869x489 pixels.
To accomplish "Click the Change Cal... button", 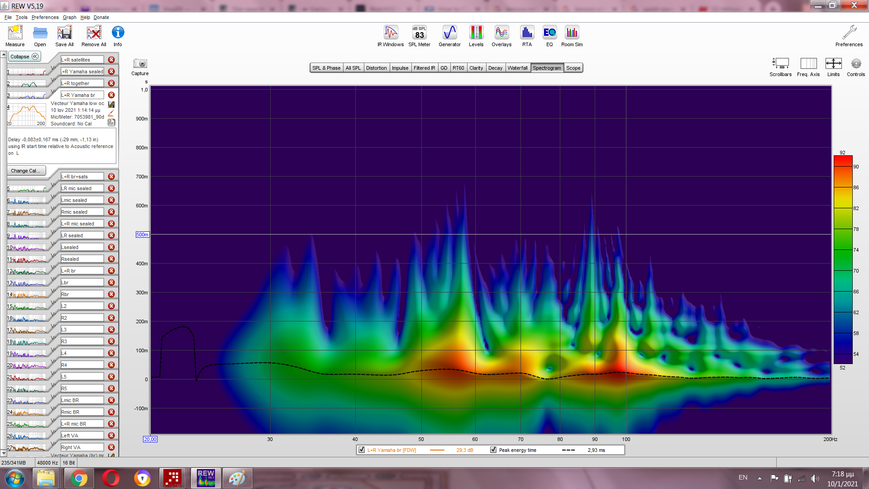I will [26, 171].
